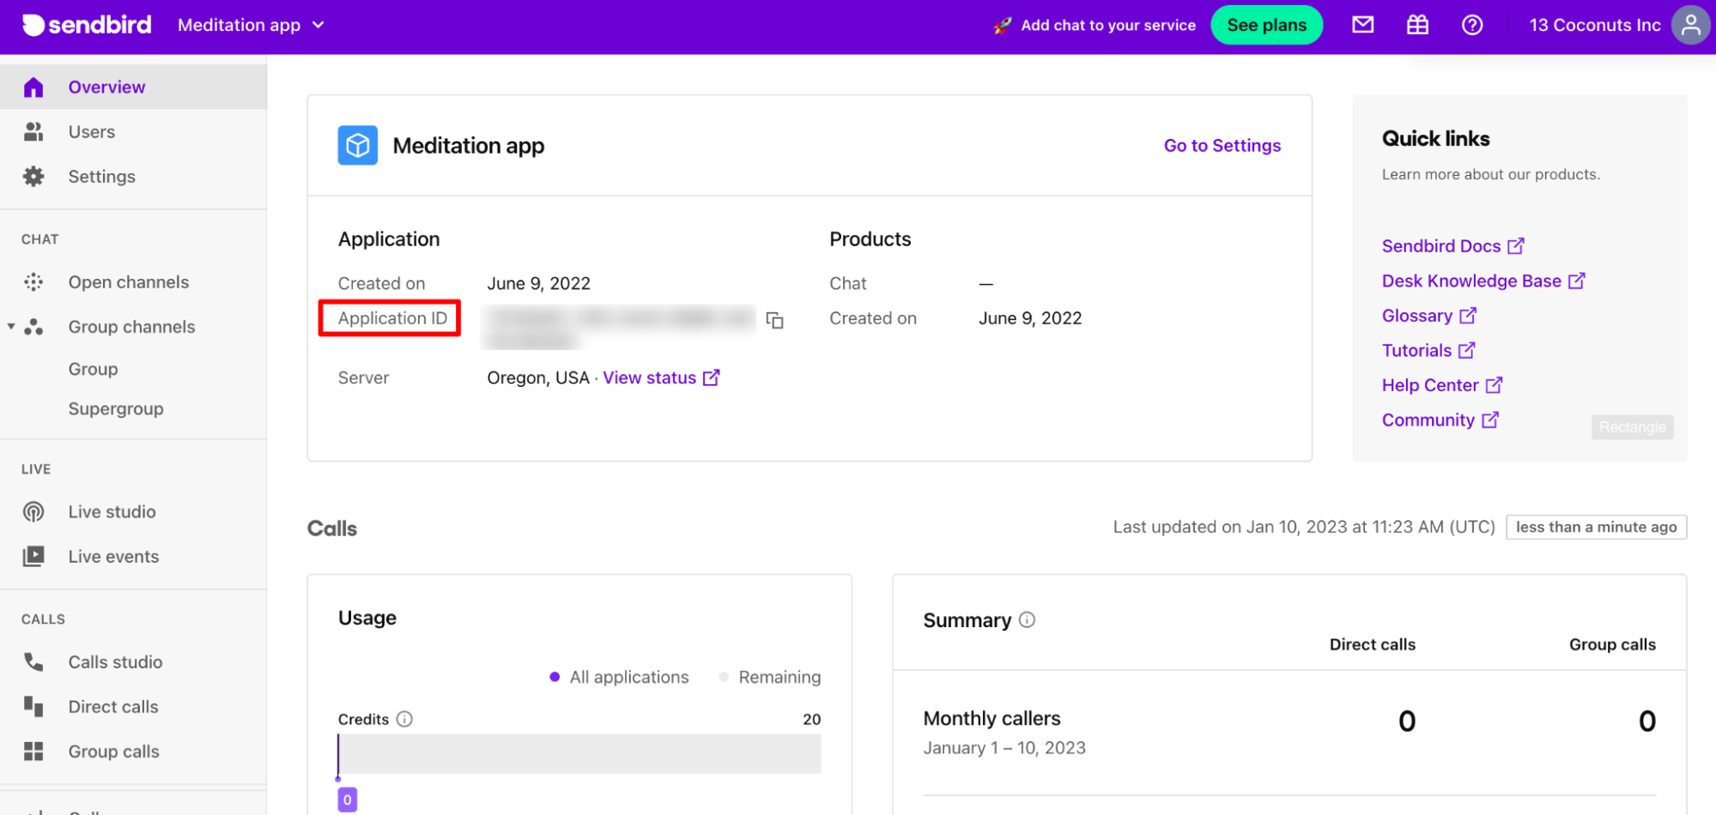This screenshot has width=1716, height=815.
Task: Click the Overview home icon
Action: 33,87
